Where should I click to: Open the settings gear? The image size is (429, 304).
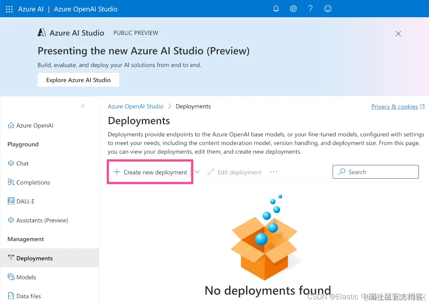click(x=293, y=9)
